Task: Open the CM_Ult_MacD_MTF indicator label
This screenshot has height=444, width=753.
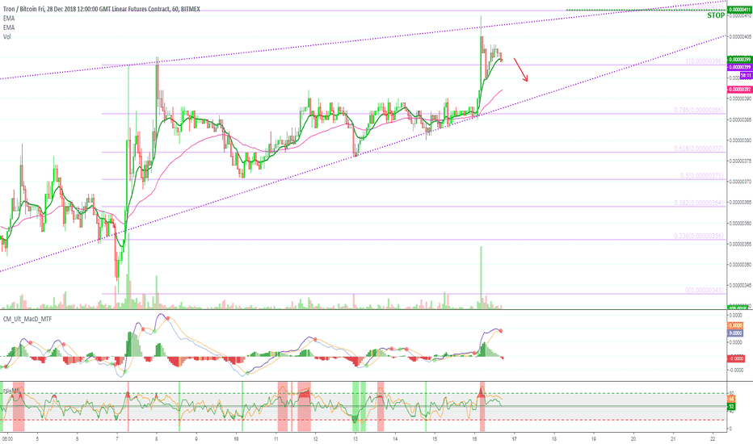Action: click(x=27, y=319)
